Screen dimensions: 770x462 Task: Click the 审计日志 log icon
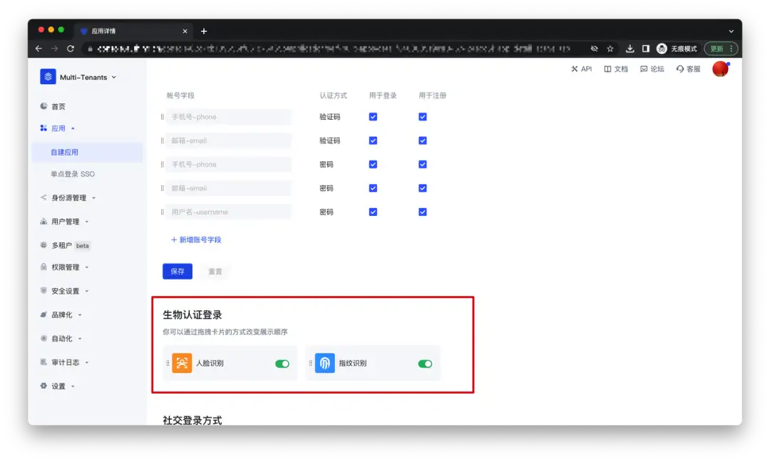click(x=43, y=362)
